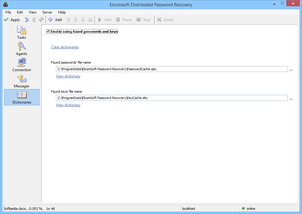Click the refresh double-arrow icon
The height and width of the screenshot is (214, 302).
[x=41, y=20]
